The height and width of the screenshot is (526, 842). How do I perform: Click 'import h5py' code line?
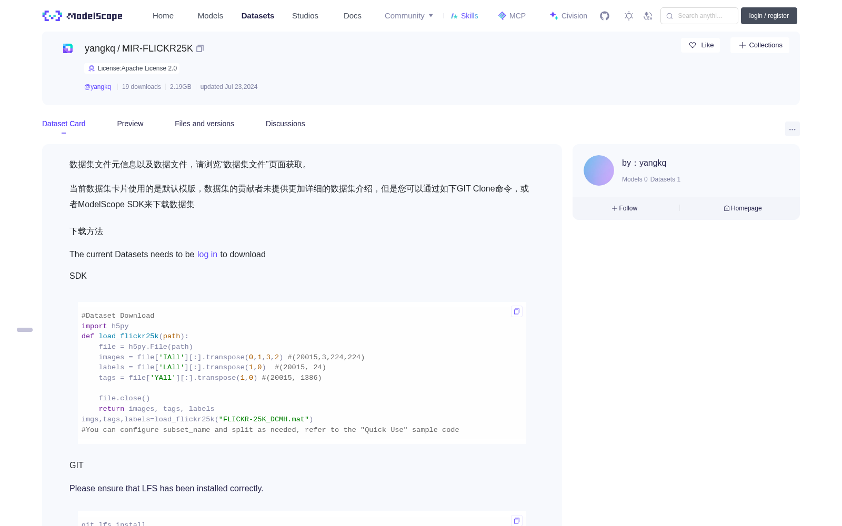click(x=105, y=326)
